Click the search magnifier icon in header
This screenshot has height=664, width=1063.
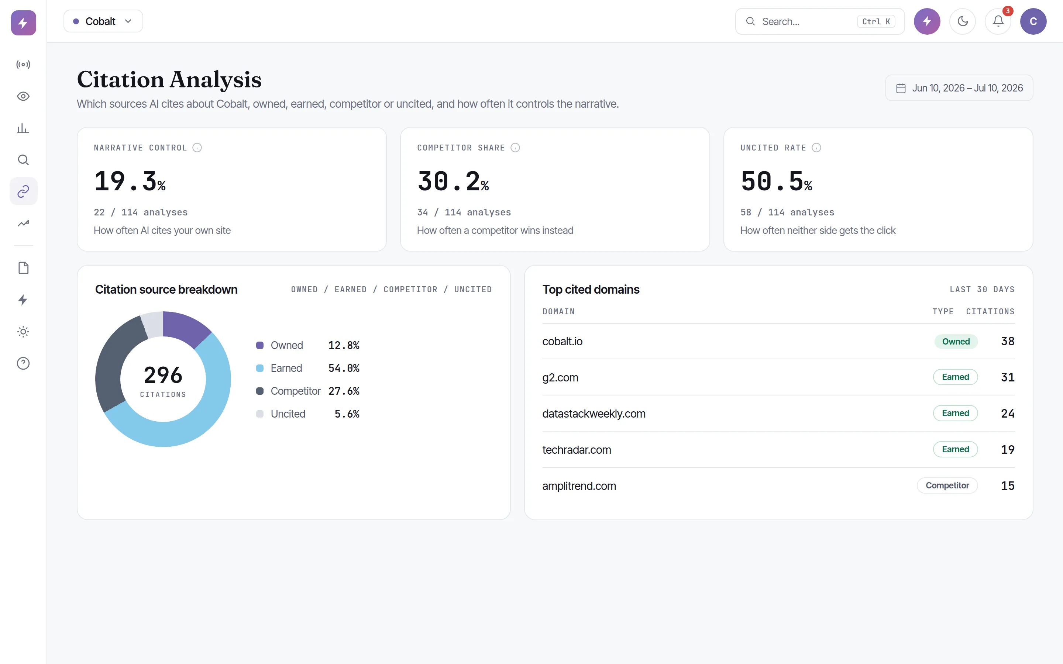751,21
